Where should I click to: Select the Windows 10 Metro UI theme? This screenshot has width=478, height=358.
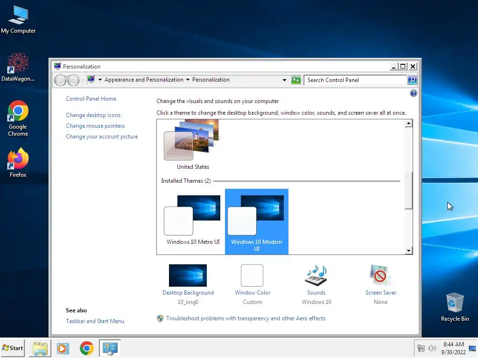click(193, 220)
